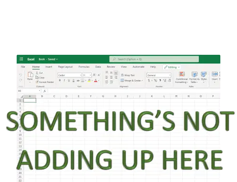Image resolution: width=237 pixels, height=182 pixels.
Task: Switch to the View tab
Action: (124, 67)
